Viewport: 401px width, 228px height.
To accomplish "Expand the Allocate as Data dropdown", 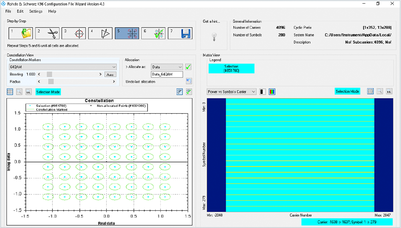I will [167, 67].
